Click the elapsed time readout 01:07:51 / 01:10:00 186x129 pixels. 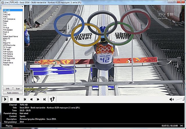[x=170, y=126]
